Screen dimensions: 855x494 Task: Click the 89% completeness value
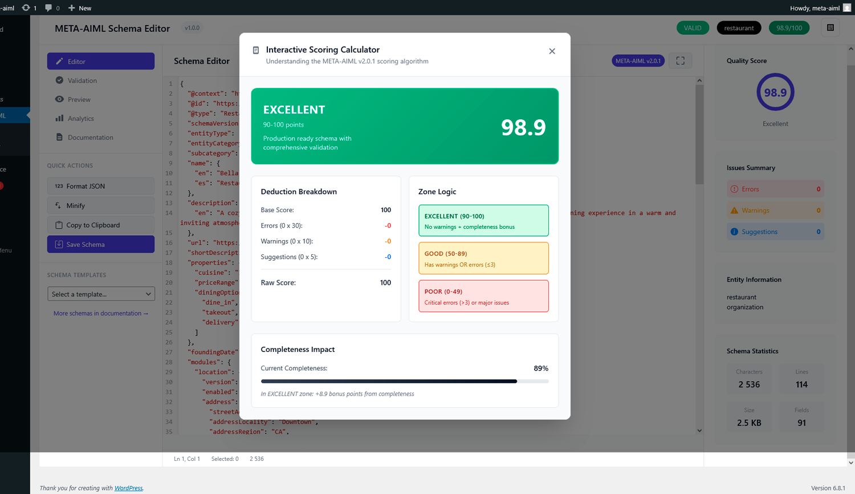[541, 369]
